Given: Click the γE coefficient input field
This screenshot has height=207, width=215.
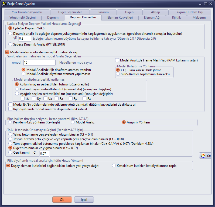Looking at the screenshot, I should coord(25,39).
